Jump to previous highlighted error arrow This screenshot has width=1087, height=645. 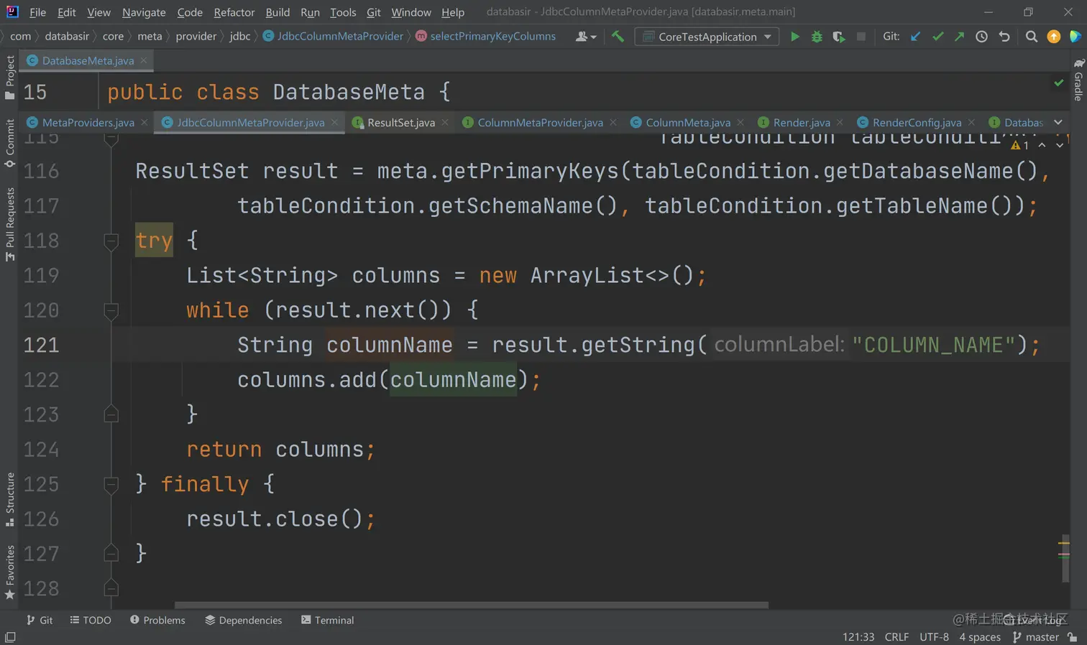click(x=1042, y=145)
